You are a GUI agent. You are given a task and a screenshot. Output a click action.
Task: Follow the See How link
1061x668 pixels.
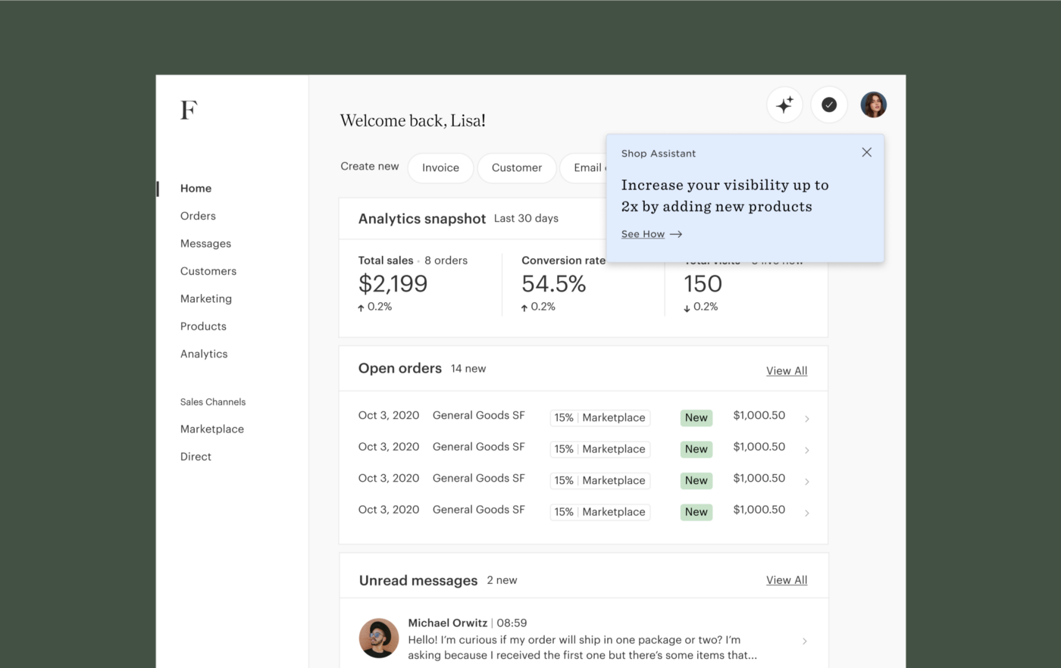click(x=643, y=234)
